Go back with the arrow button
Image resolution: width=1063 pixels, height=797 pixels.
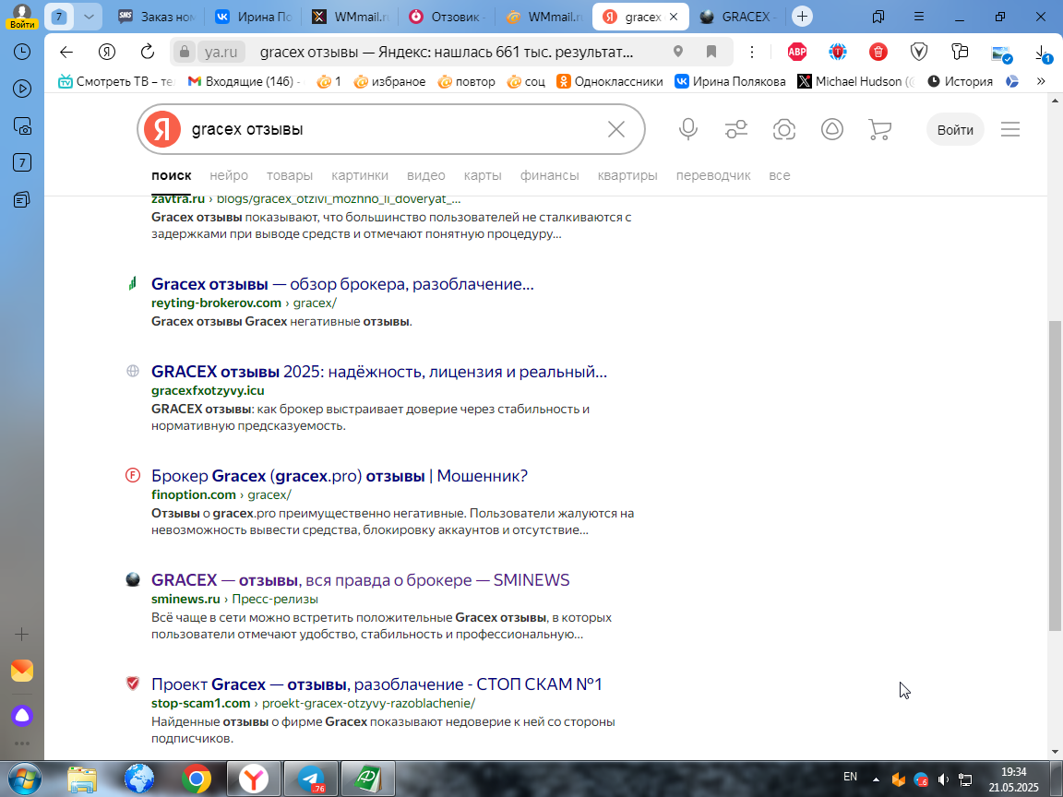point(66,52)
